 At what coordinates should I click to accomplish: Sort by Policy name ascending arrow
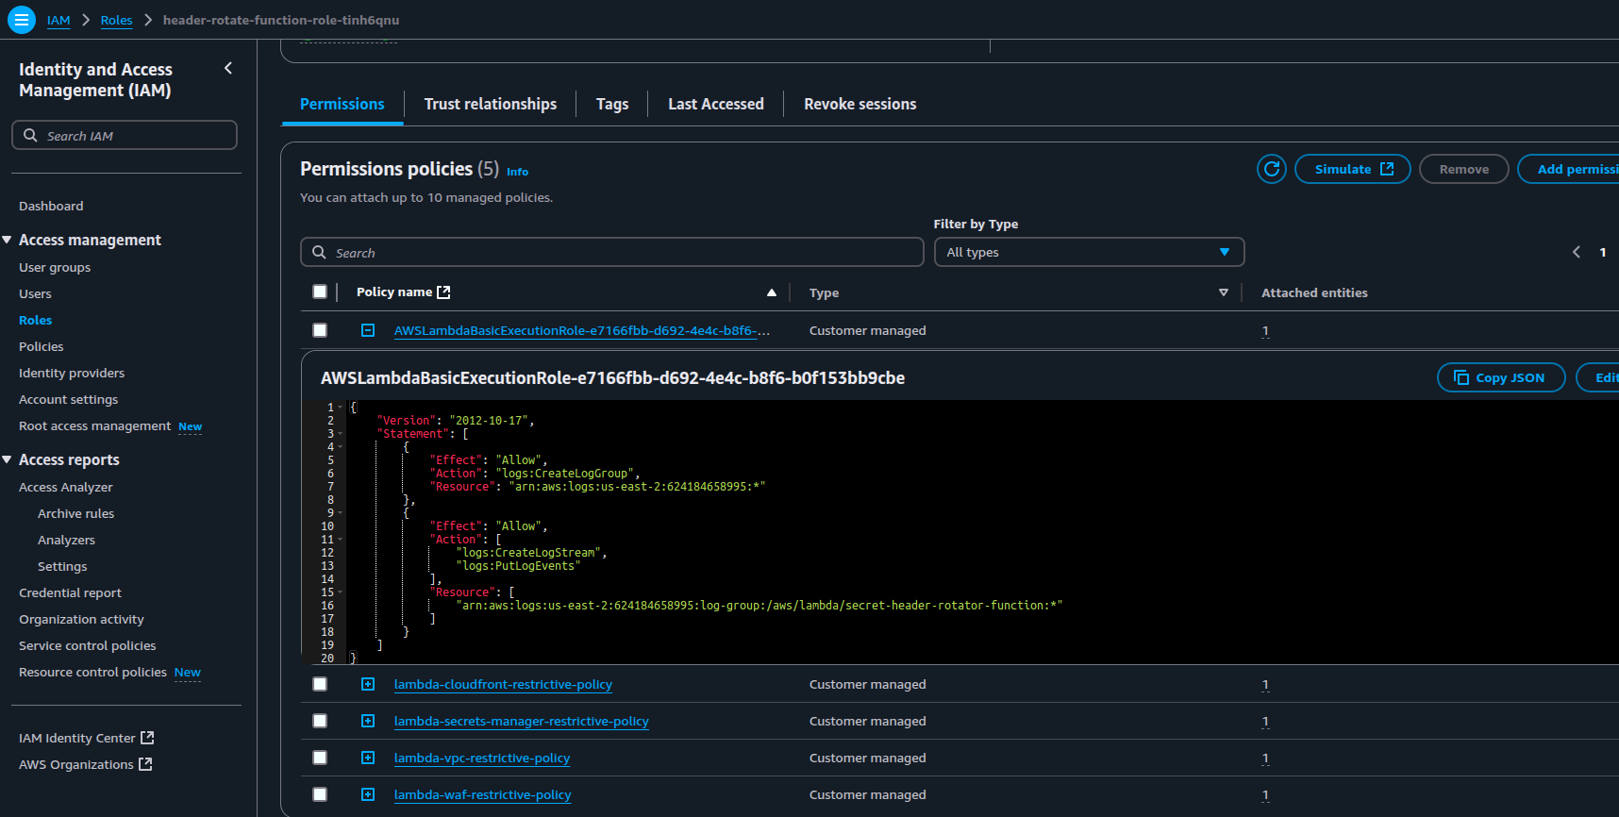coord(772,292)
